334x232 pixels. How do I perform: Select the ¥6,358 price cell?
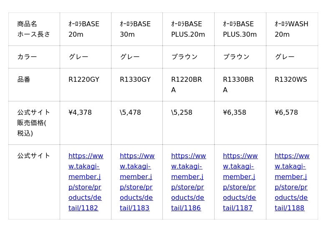[235, 113]
